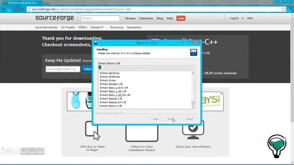The image size is (294, 165).
Task: Click the installer log scrollbar thumb
Action: [193, 103]
